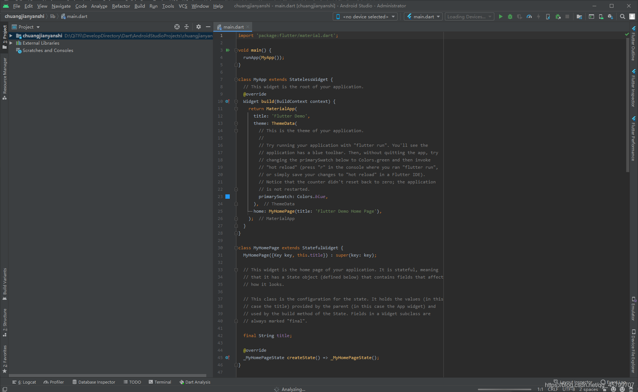Click the UTF-8 encoding in status bar
The height and width of the screenshot is (392, 638).
(x=569, y=389)
